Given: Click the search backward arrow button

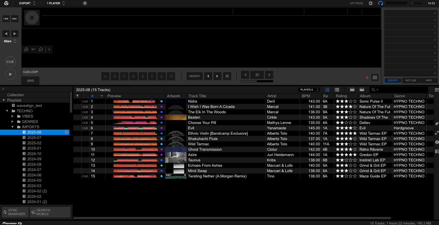Looking at the screenshot, I should [6, 34].
